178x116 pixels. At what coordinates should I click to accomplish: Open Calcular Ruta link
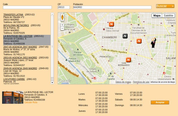click(31, 102)
